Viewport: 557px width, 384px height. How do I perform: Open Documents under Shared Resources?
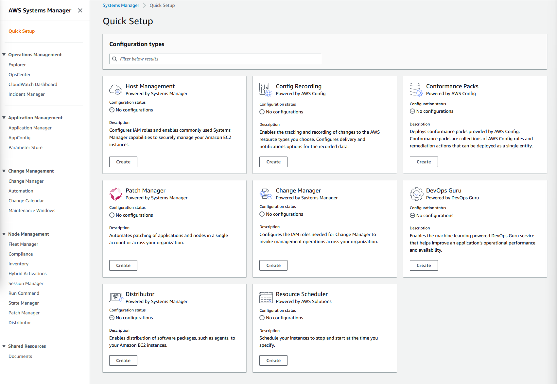20,356
